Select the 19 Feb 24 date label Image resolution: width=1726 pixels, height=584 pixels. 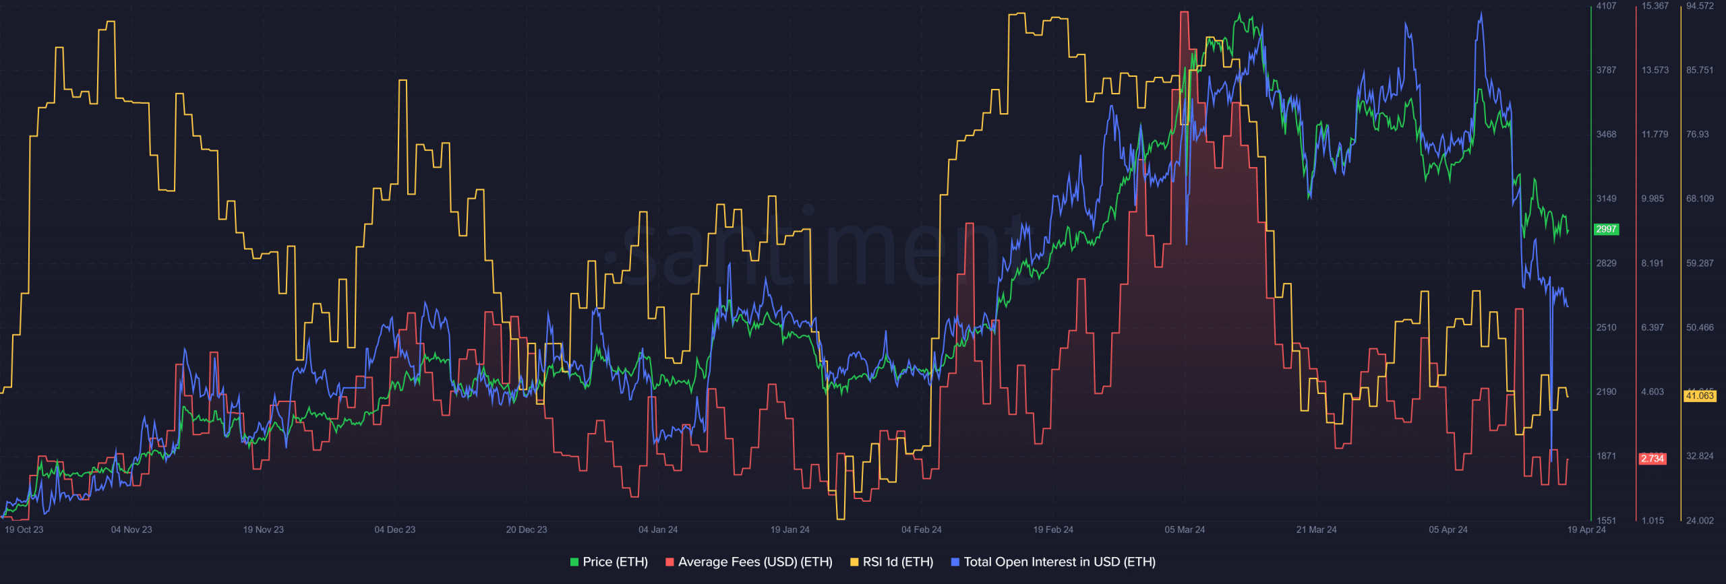[x=1053, y=529]
